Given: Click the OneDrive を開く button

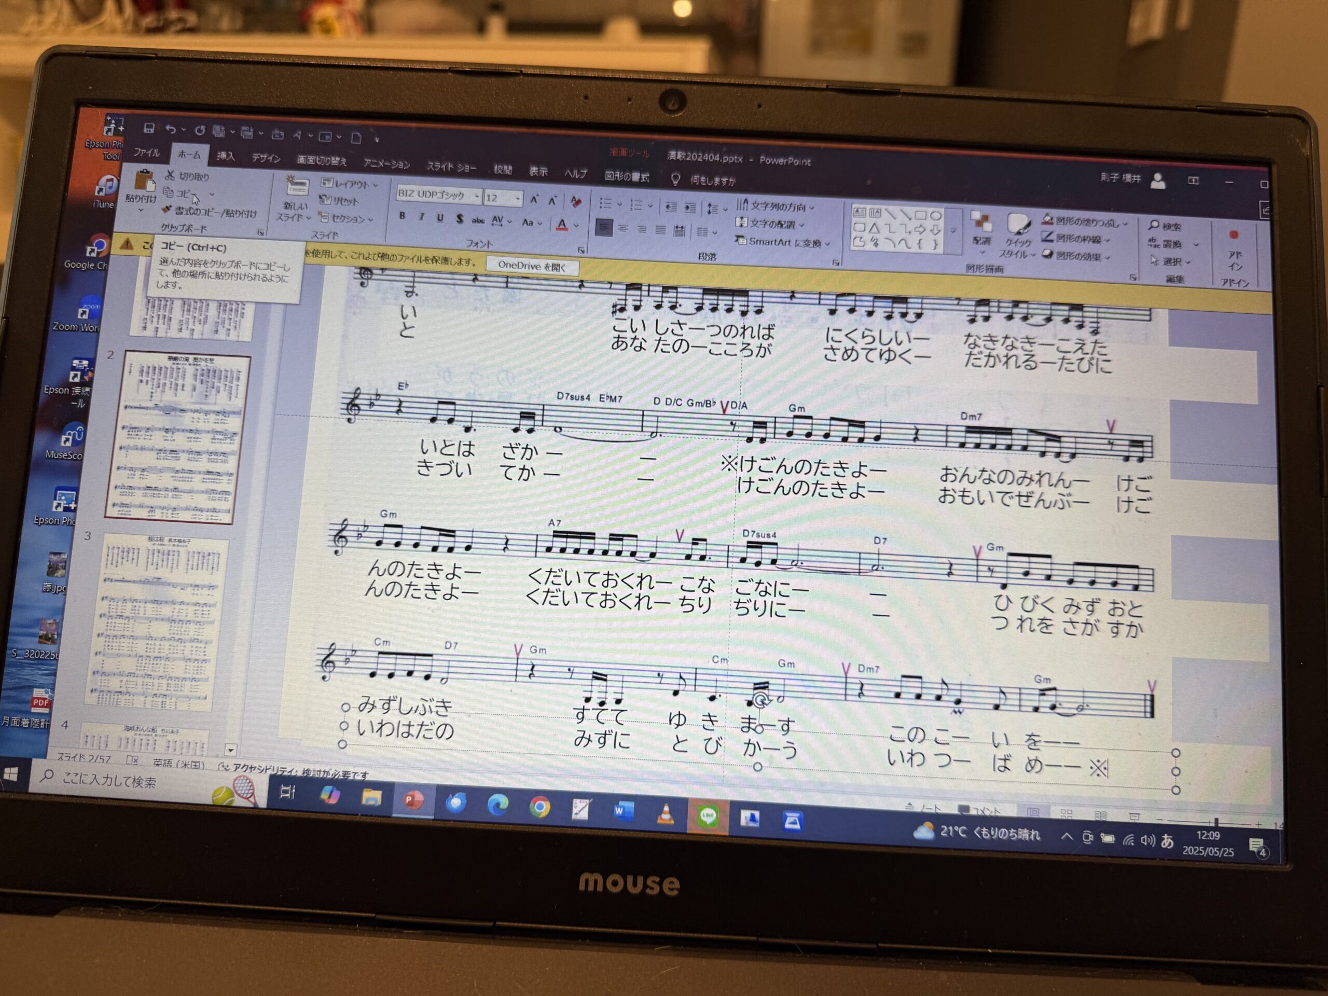Looking at the screenshot, I should coord(532,266).
